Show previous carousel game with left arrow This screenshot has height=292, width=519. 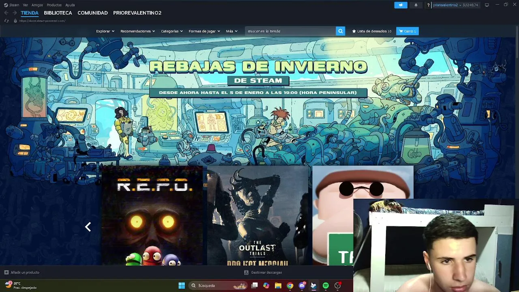click(x=88, y=227)
